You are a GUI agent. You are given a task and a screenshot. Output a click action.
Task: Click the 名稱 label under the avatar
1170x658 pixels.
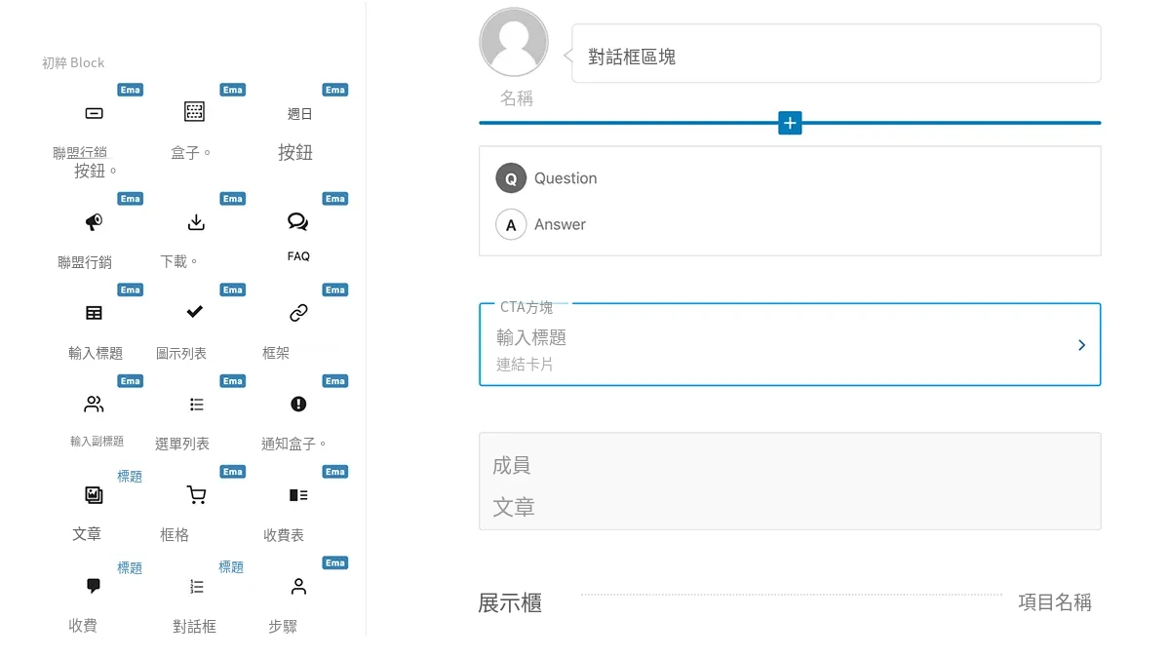point(517,98)
